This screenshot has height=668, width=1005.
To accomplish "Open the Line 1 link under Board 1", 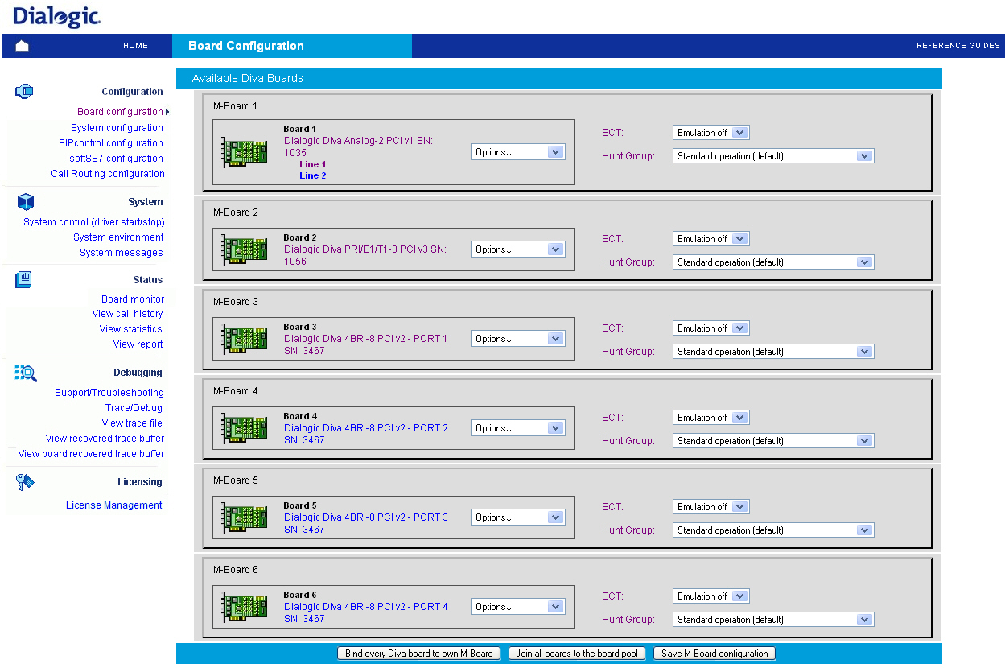I will pyautogui.click(x=312, y=164).
